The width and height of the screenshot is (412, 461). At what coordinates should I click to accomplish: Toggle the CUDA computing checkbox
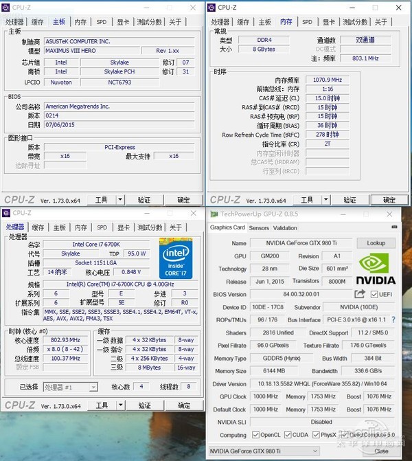tap(288, 434)
